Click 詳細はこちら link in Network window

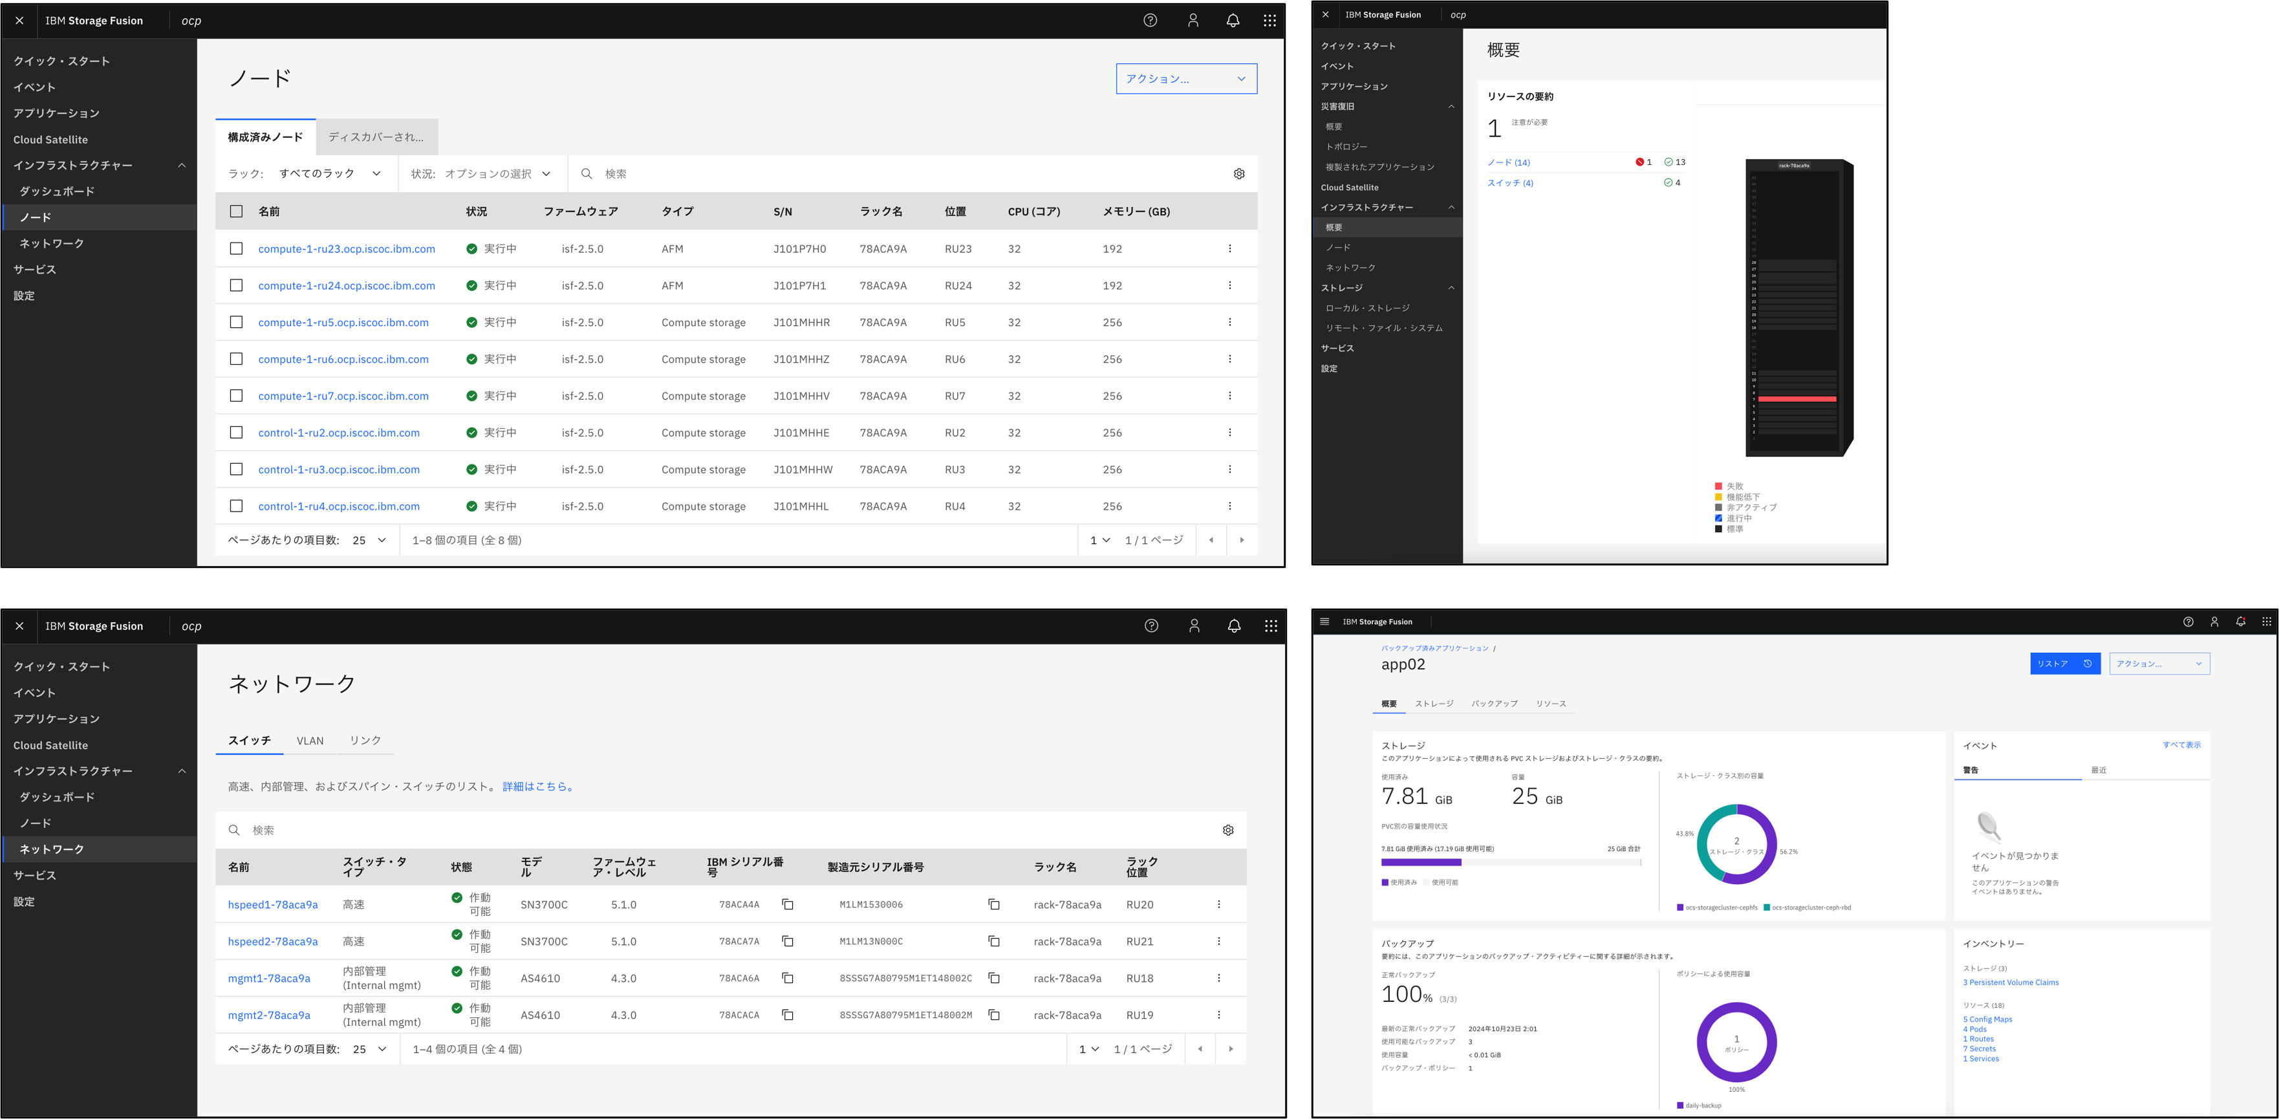(x=539, y=787)
